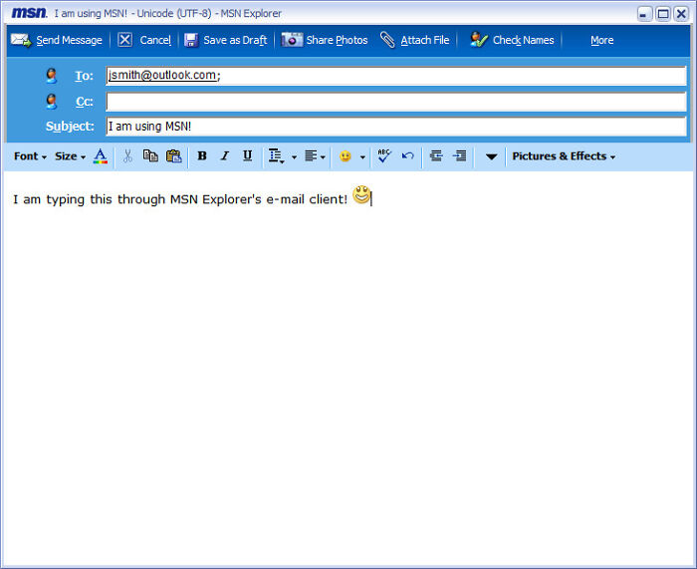Click the message body text line
Viewport: 697px width, 569px height.
(x=180, y=199)
